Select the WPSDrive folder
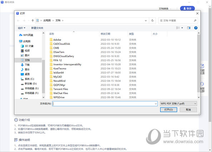This screenshot has width=212, height=152. click(57, 97)
